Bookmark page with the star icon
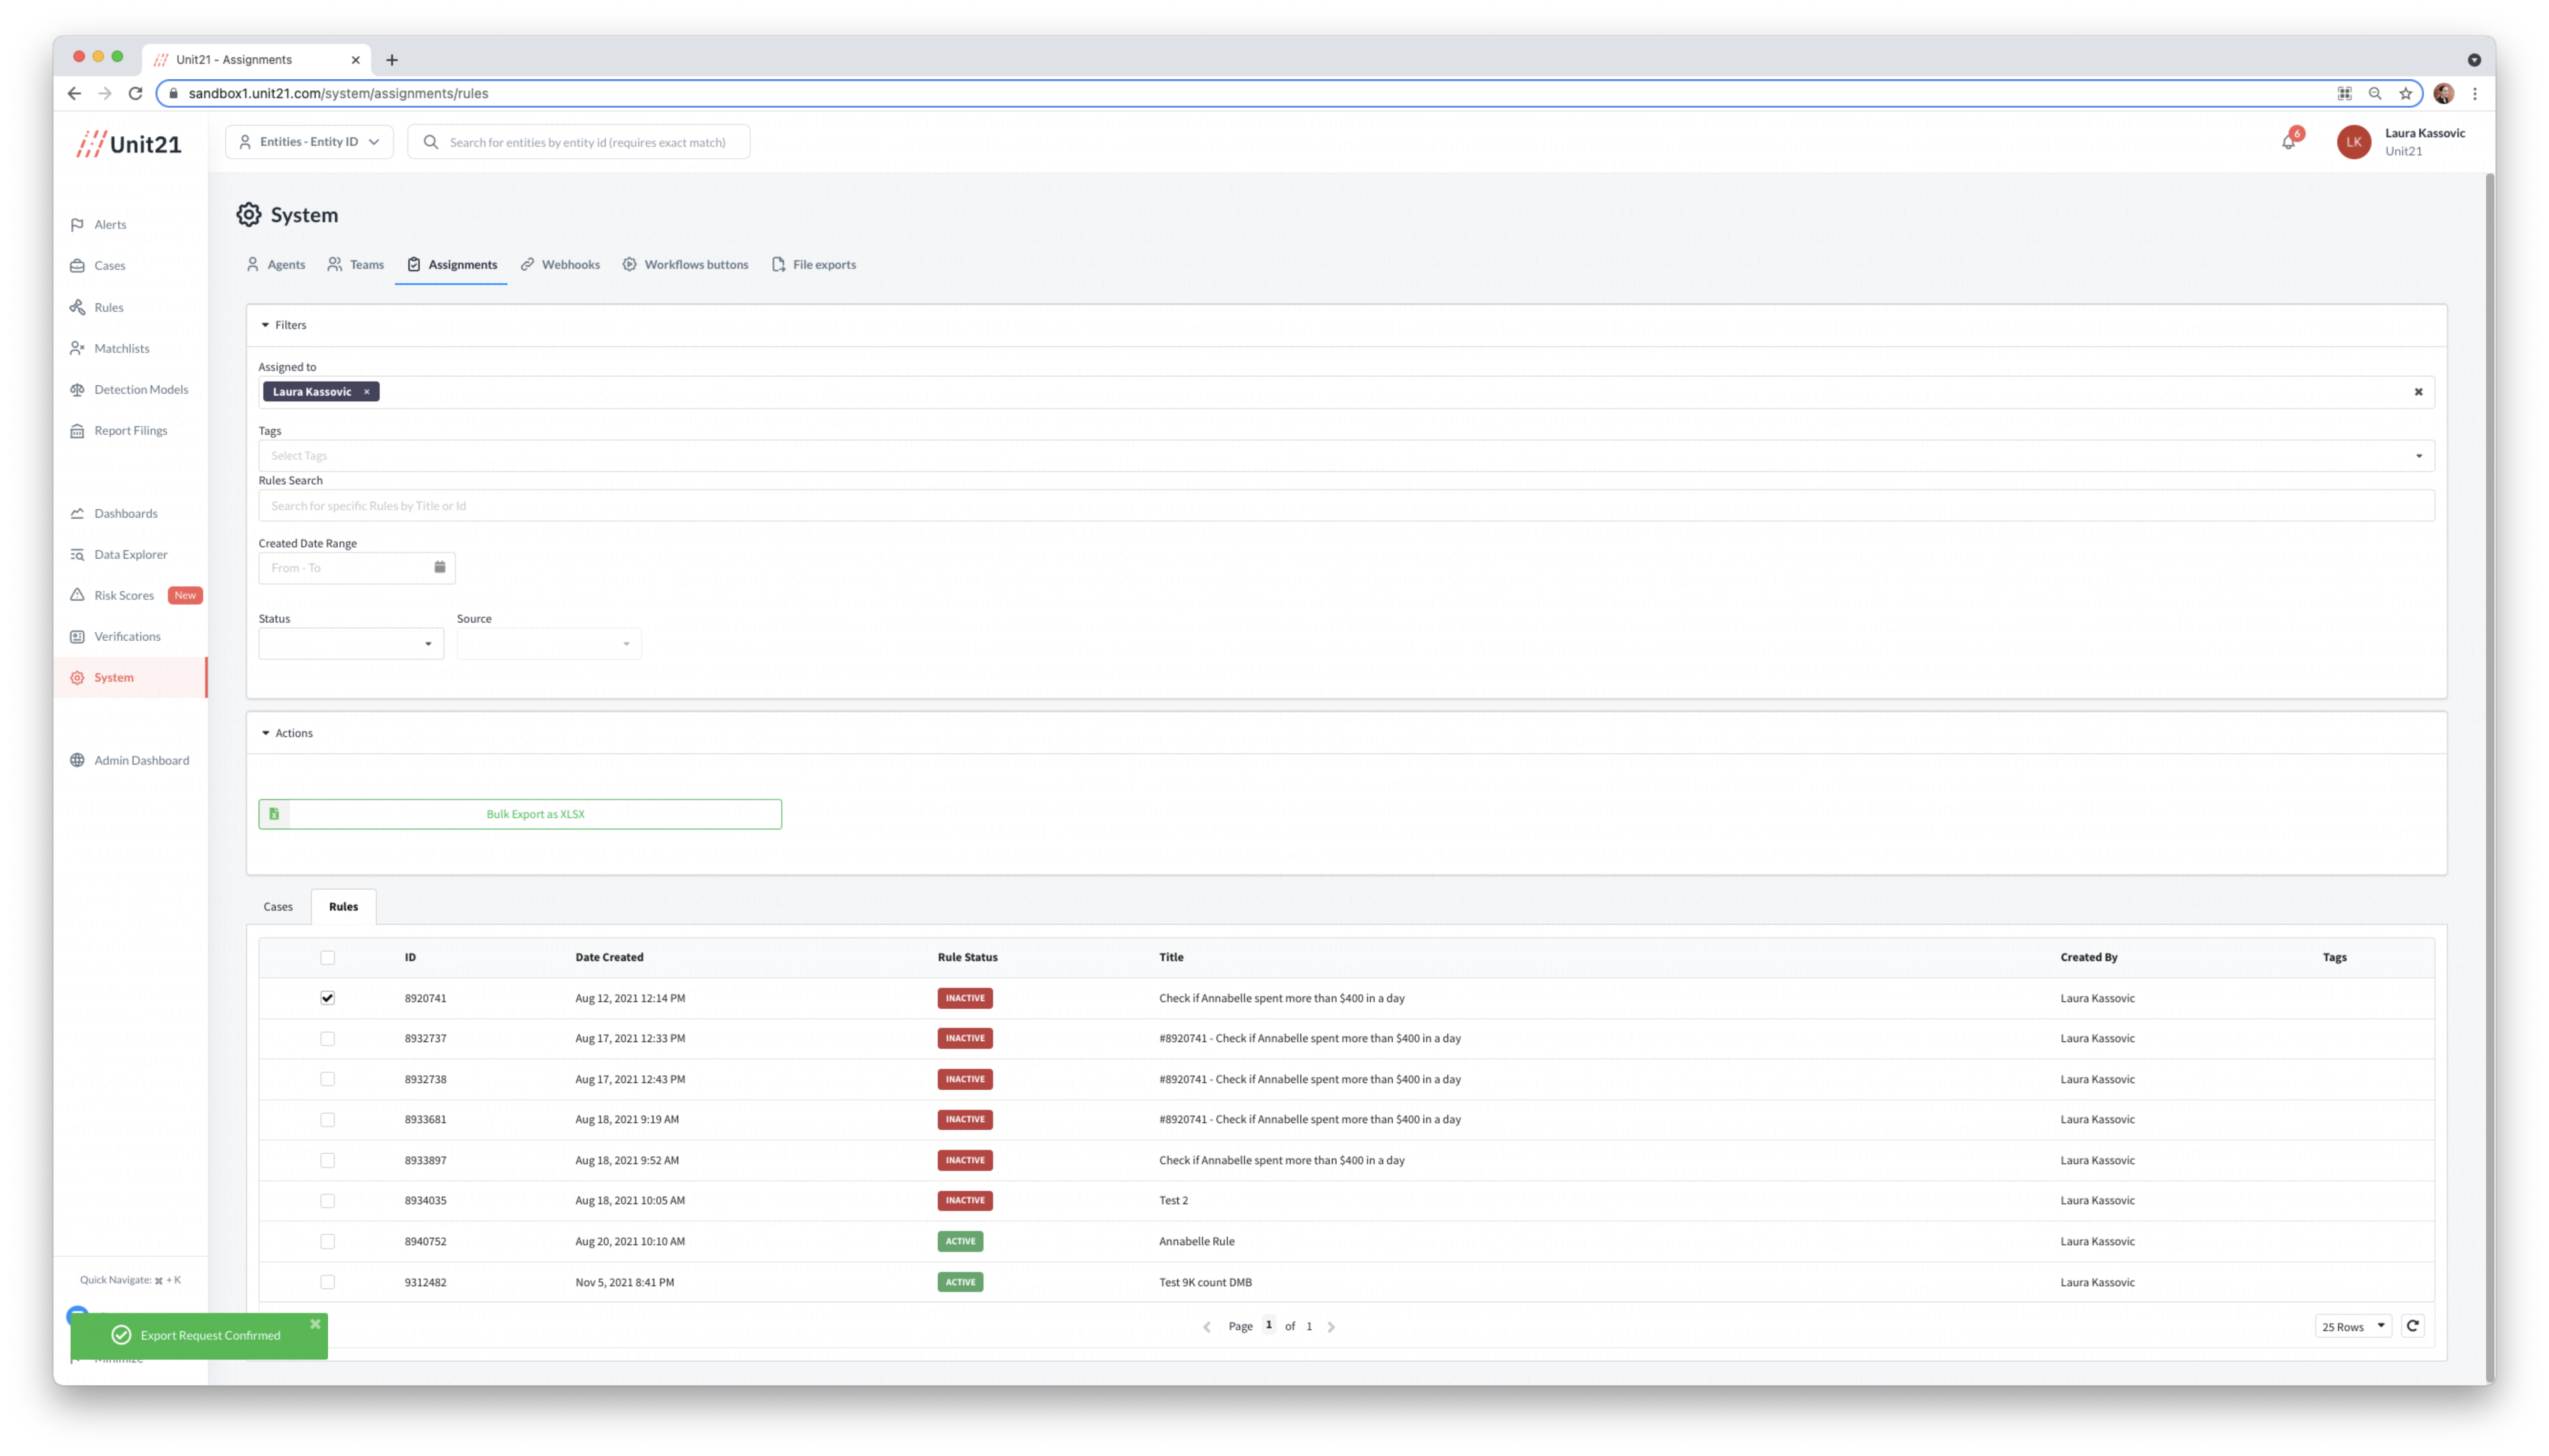The width and height of the screenshot is (2549, 1456). tap(2405, 94)
